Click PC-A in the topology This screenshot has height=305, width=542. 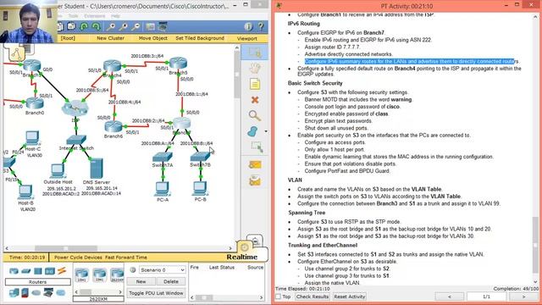[x=163, y=189]
